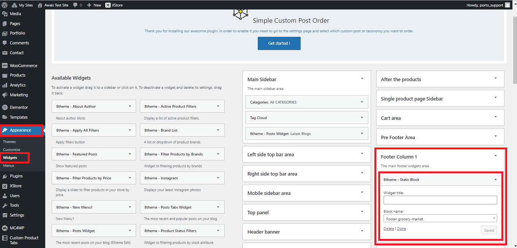Click the Appearance paintbrush icon
This screenshot has height=248, width=517.
[x=5, y=130]
